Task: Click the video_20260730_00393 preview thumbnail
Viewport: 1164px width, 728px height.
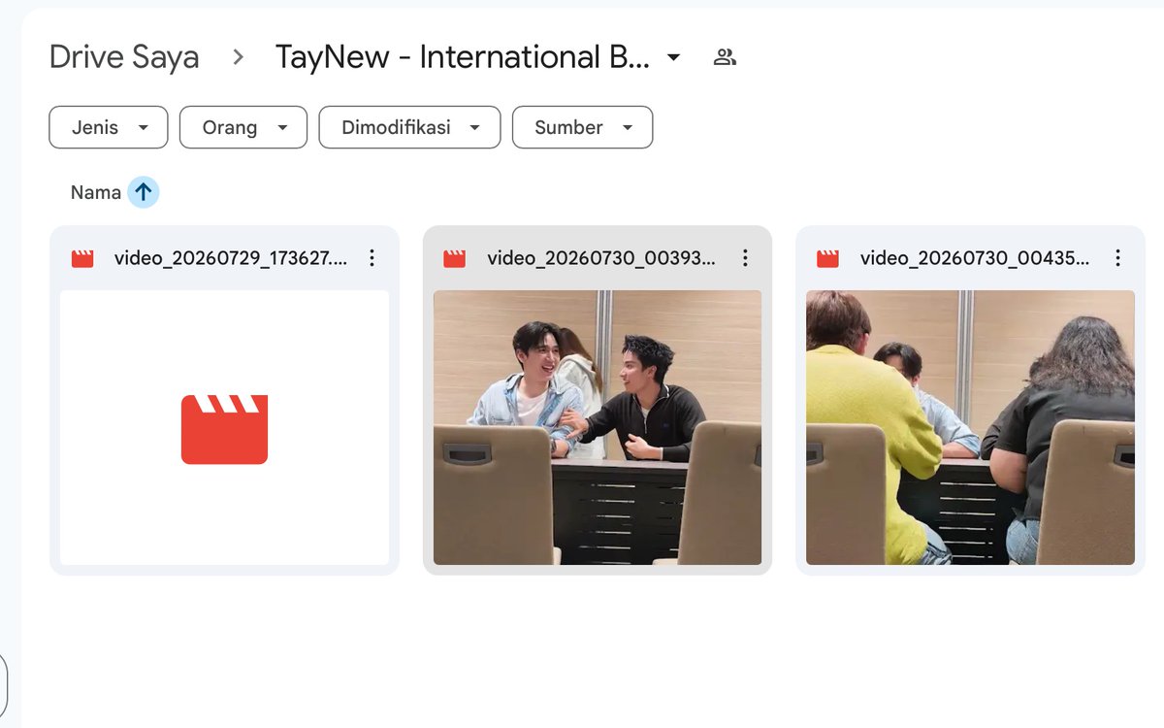Action: 598,428
